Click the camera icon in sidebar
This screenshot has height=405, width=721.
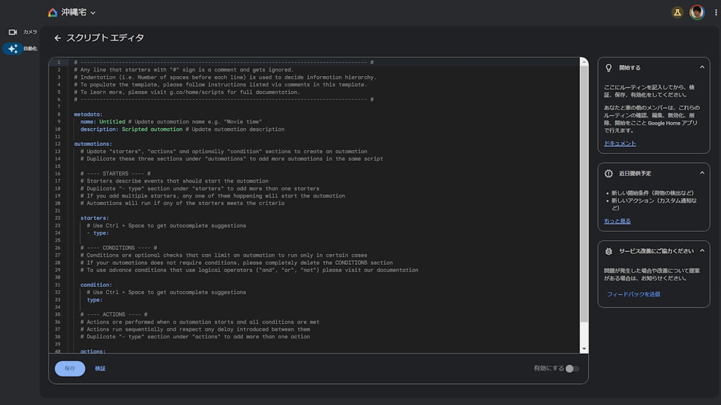(x=13, y=32)
